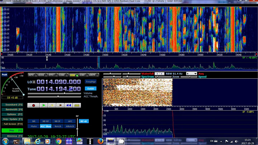The height and width of the screenshot is (145, 258).
Task: Open File Explorer from the taskbar
Action: click(27, 141)
